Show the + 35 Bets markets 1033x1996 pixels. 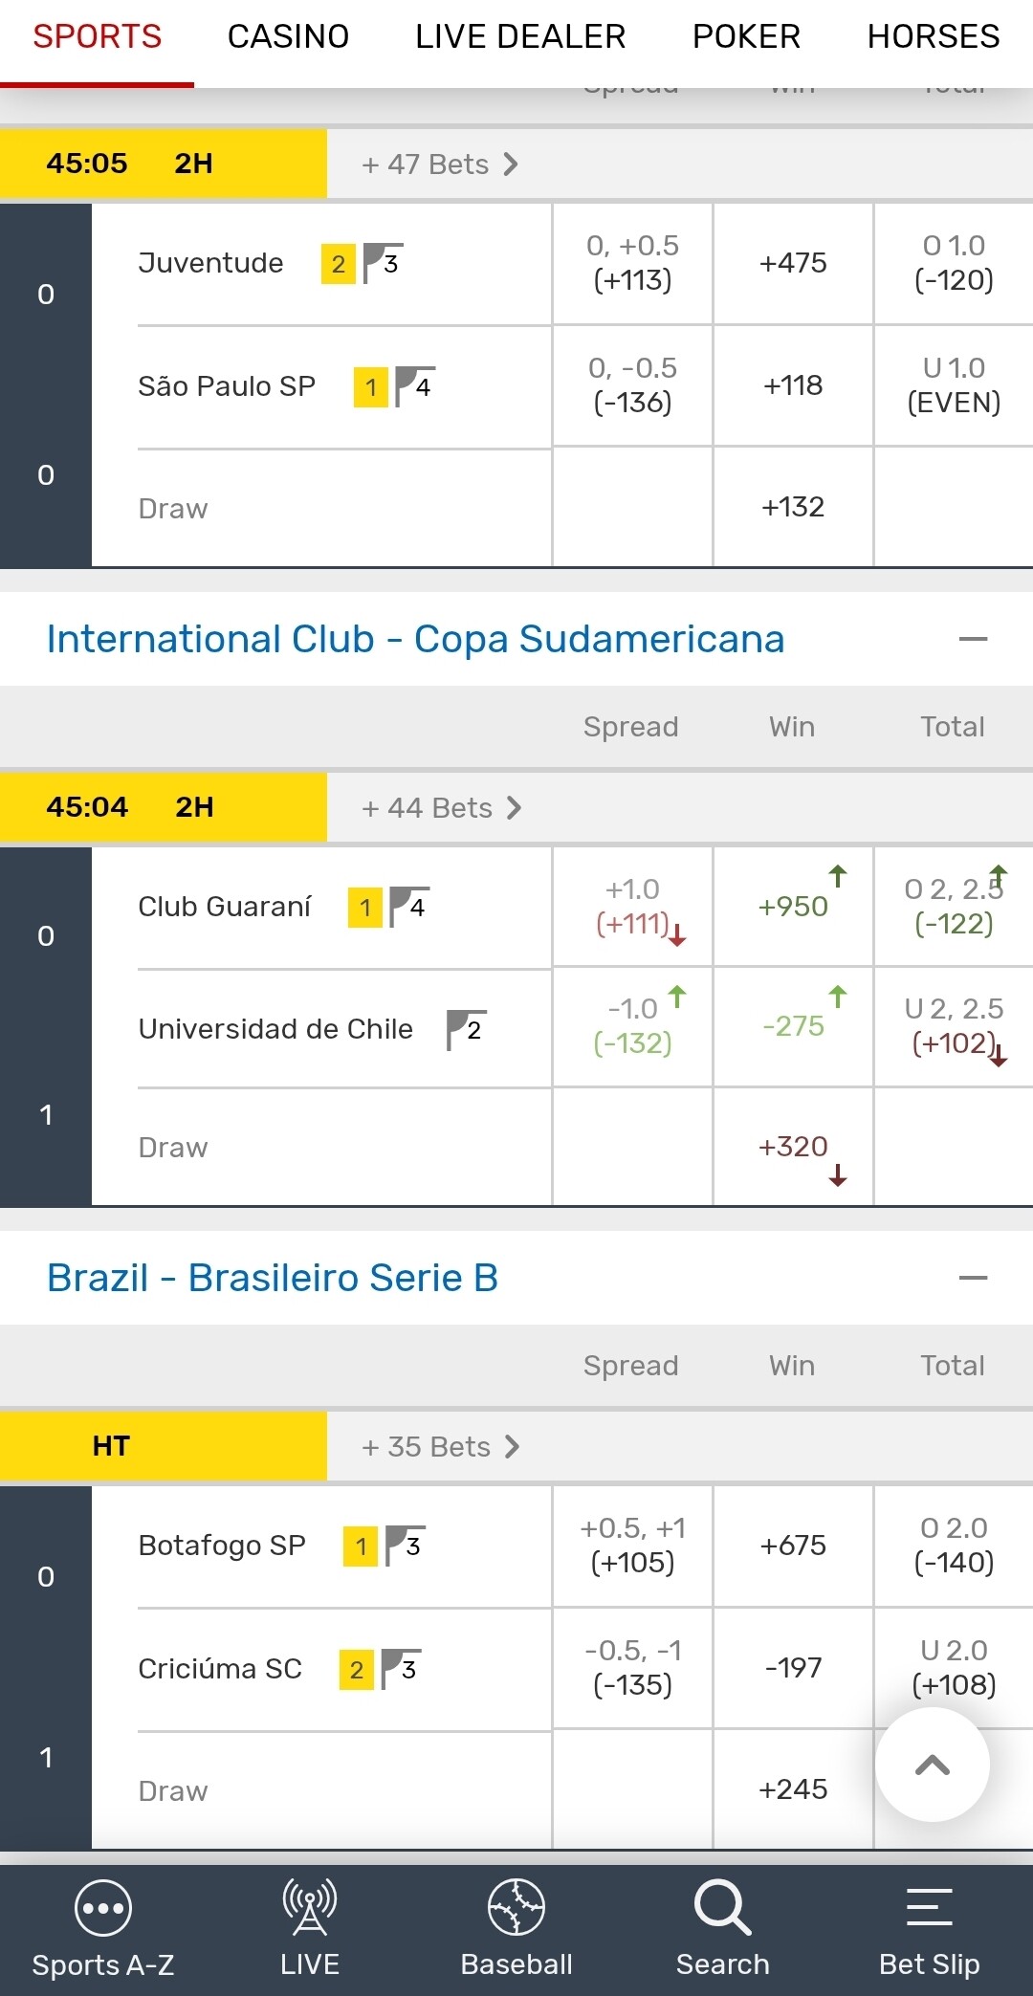coord(440,1447)
